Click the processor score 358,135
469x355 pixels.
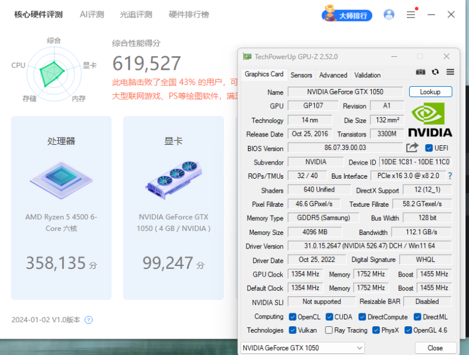[x=56, y=263]
